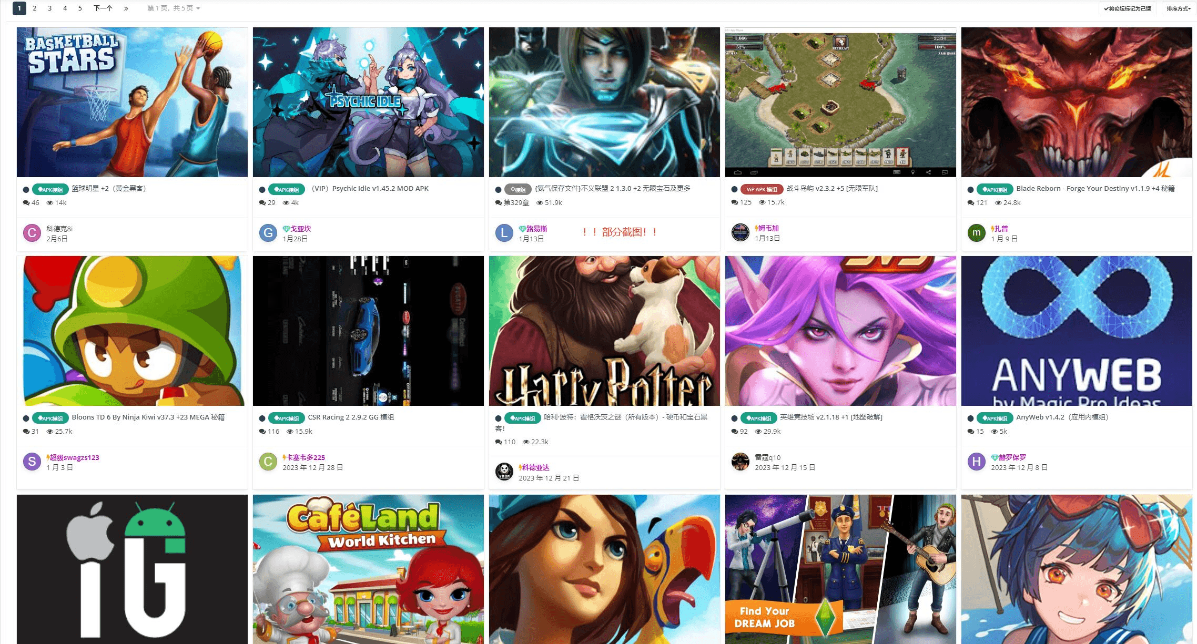This screenshot has width=1197, height=644.
Task: Open the AnyWeb v1.4.2 post title
Action: click(x=1062, y=417)
